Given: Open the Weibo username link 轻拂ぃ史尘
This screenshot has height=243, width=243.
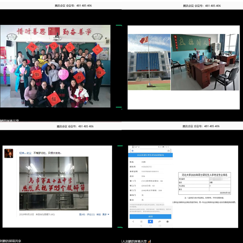Looking at the screenshot, I should coord(25,153).
